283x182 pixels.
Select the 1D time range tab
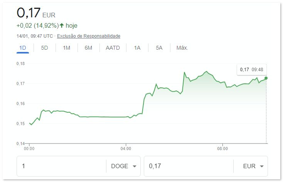pyautogui.click(x=23, y=48)
